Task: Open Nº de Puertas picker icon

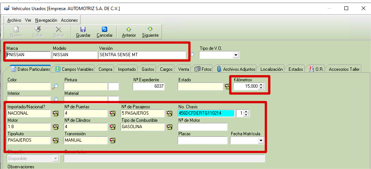Action: (x=112, y=114)
